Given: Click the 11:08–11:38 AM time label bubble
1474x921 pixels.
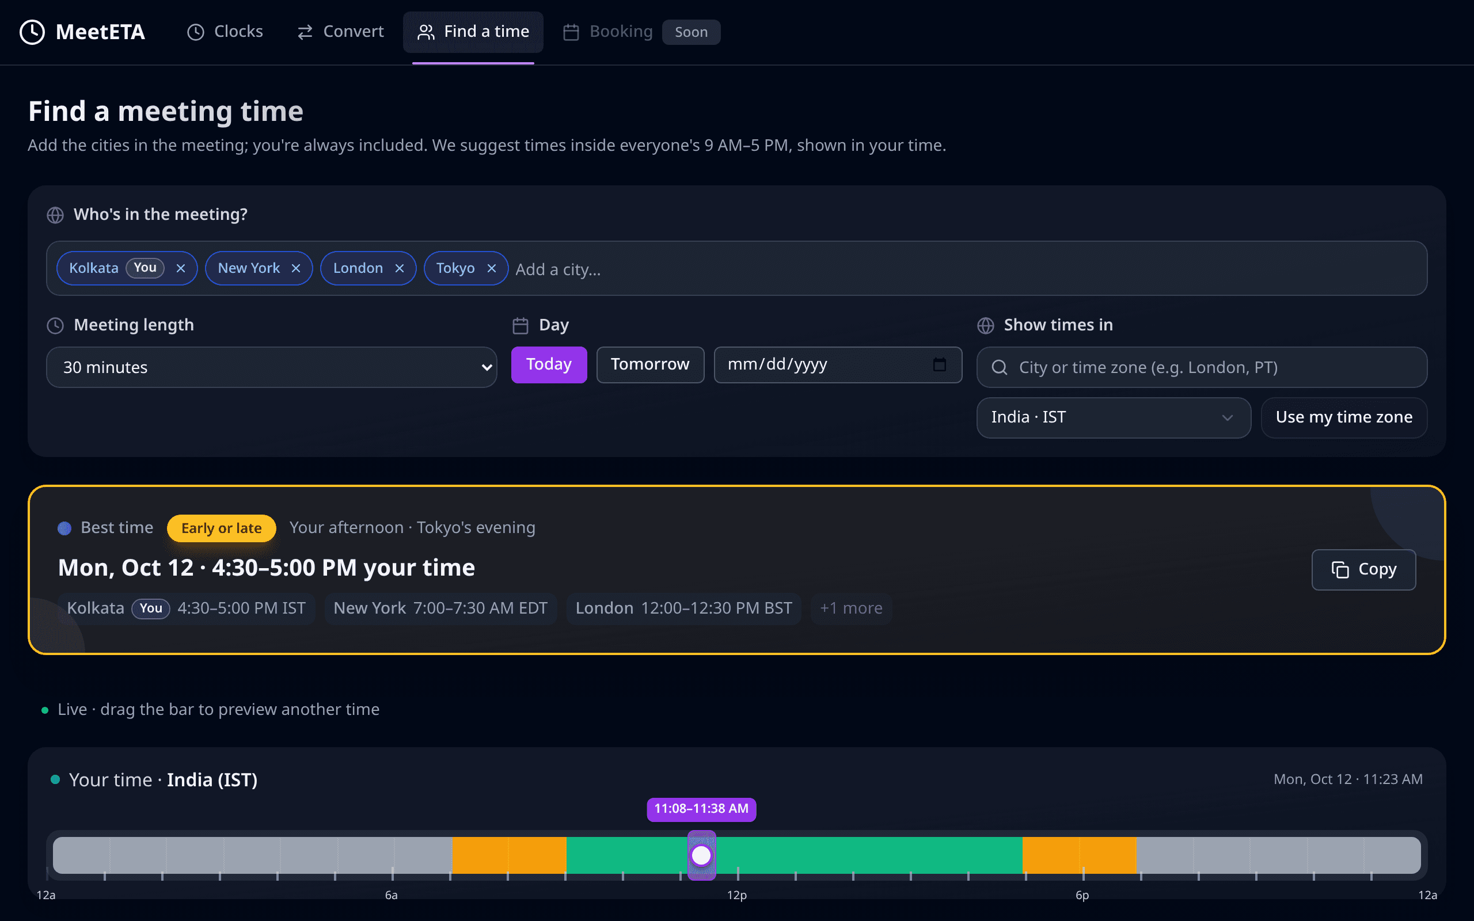Looking at the screenshot, I should click(x=701, y=809).
